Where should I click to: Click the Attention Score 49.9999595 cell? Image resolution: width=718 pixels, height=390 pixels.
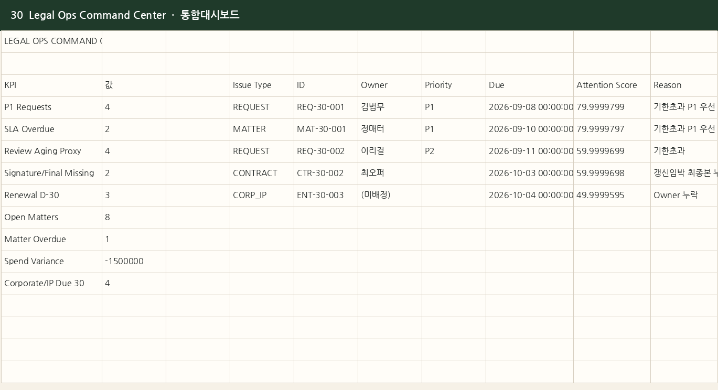point(612,196)
